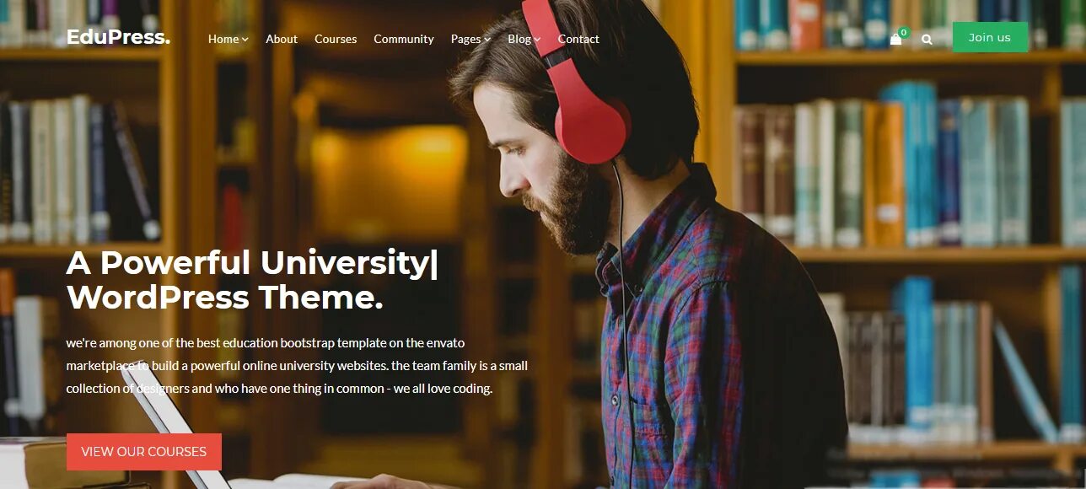This screenshot has width=1086, height=489.
Task: Go to the Contact page
Action: pyautogui.click(x=578, y=39)
